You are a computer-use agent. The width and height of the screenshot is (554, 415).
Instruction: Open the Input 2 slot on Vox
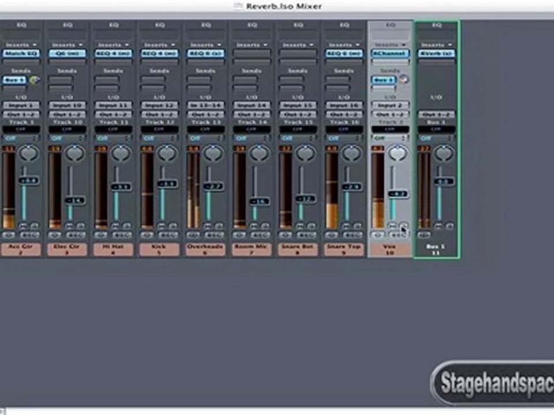[390, 105]
